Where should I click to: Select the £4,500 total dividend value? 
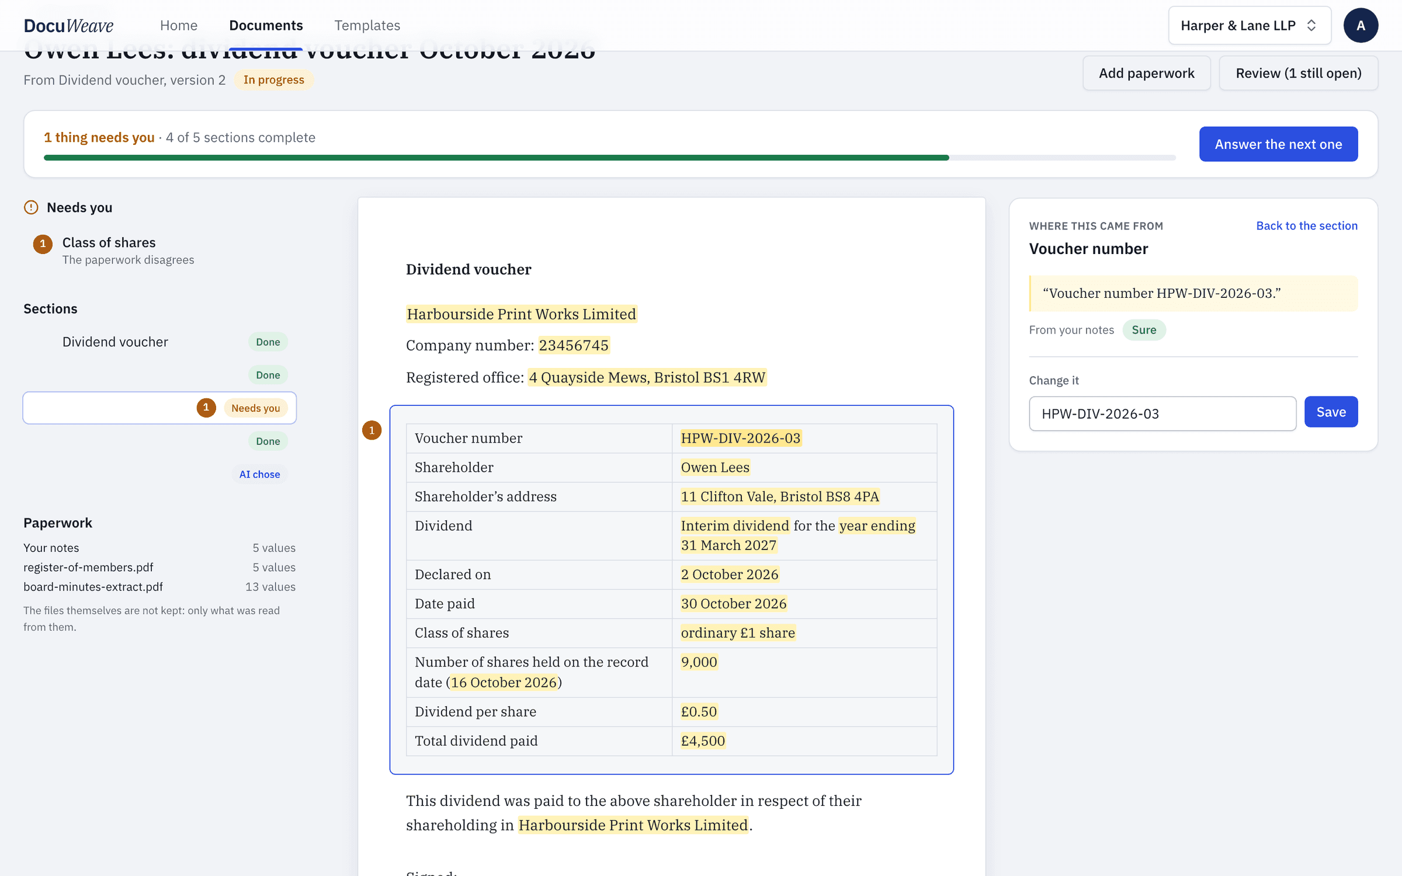703,741
